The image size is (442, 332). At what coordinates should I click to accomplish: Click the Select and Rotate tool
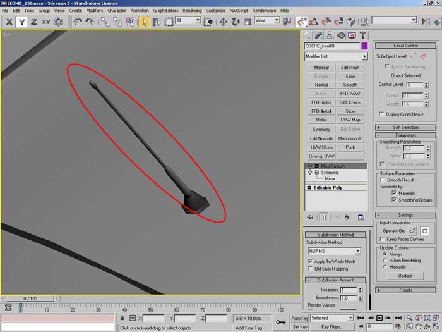(236, 22)
